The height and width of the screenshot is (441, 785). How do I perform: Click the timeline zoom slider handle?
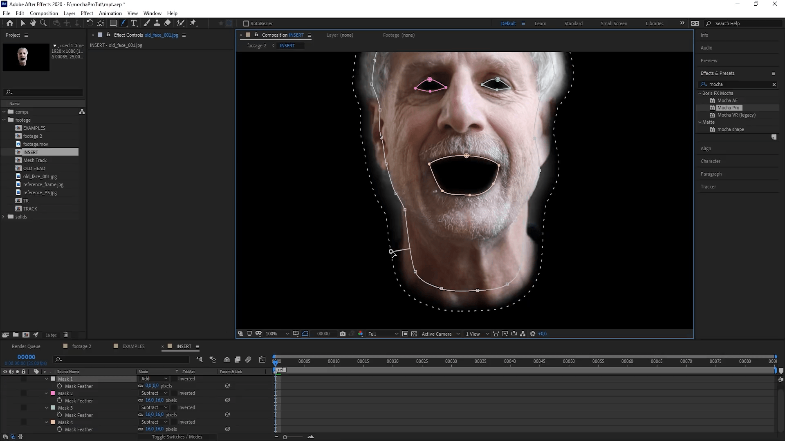point(285,437)
